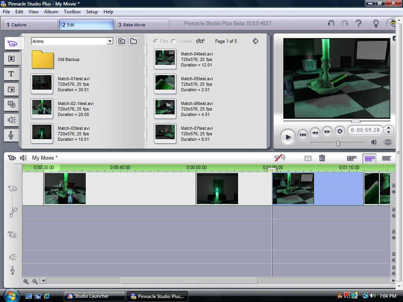Click the fast forward button
Viewport: 403px width, 302px height.
click(327, 131)
